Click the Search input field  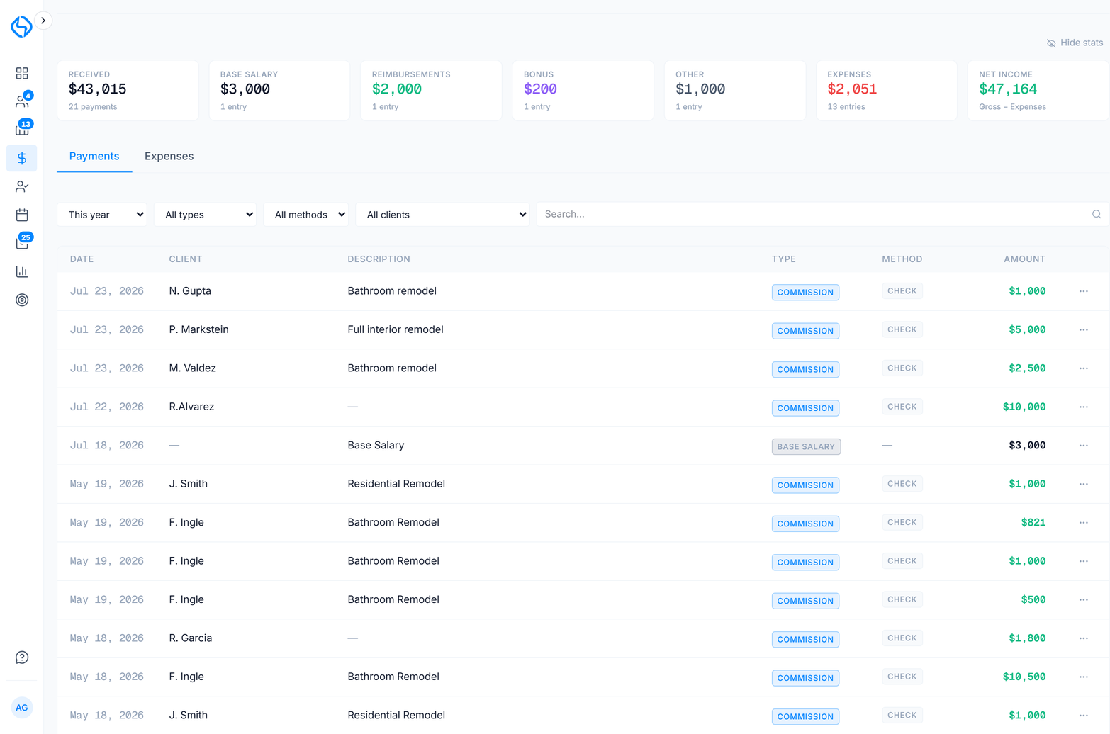[822, 214]
